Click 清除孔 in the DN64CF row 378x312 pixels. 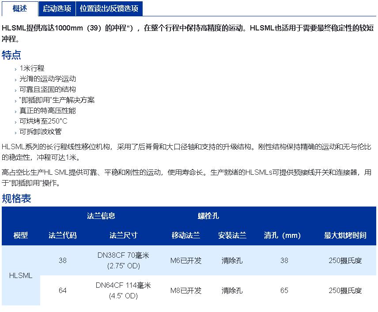coord(232,290)
